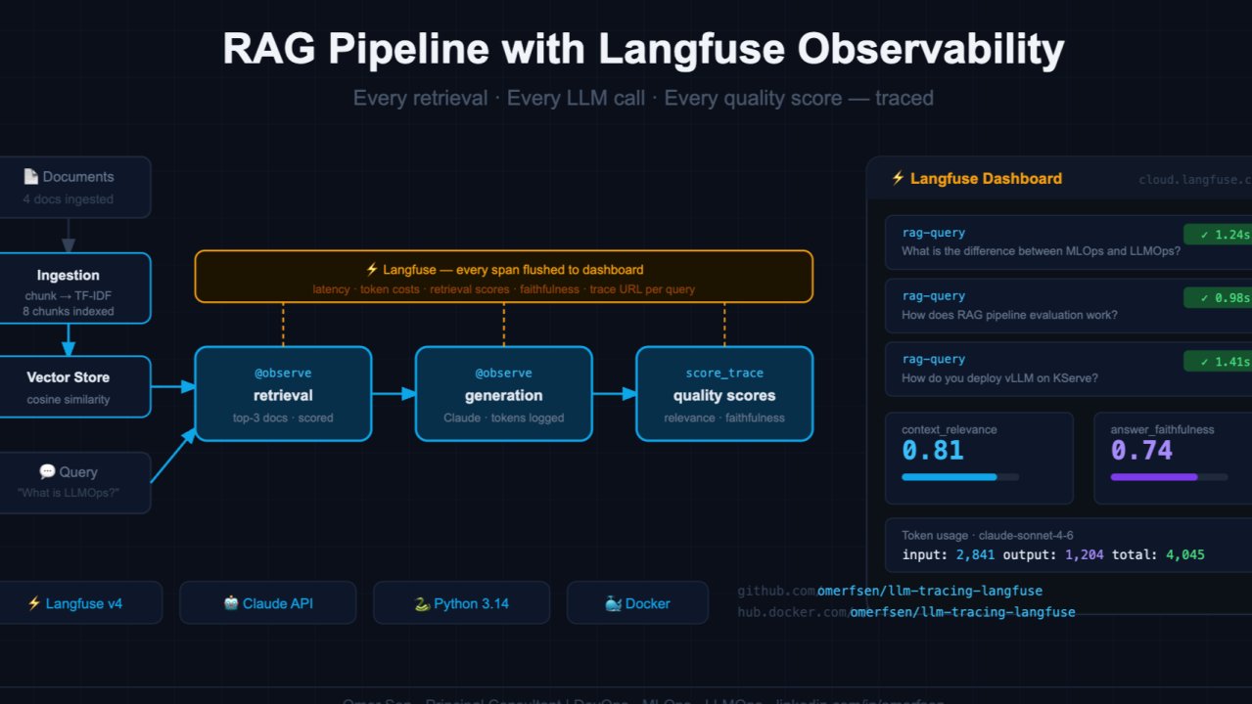Click the lightning icon in the orange Langfuse banner

pos(372,270)
